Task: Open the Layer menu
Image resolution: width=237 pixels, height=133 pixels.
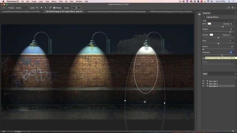Action: point(41,1)
